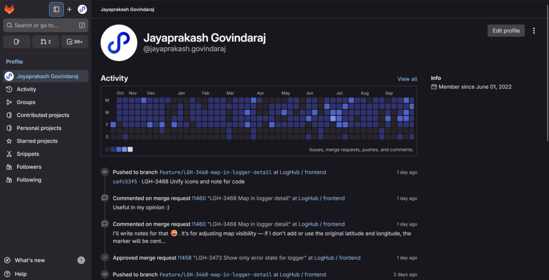This screenshot has height=280, width=549.
Task: Open Groups in profile sidebar
Action: coord(26,102)
